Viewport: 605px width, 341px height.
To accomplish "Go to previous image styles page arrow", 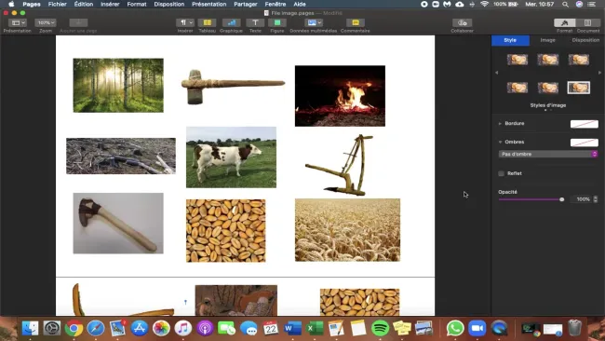I will tap(497, 73).
